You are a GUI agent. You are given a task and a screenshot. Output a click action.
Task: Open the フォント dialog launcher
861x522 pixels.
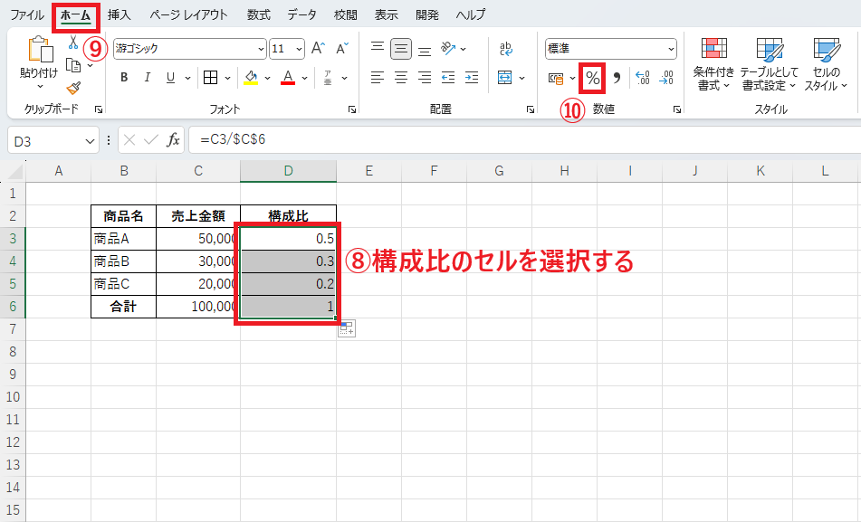point(351,109)
